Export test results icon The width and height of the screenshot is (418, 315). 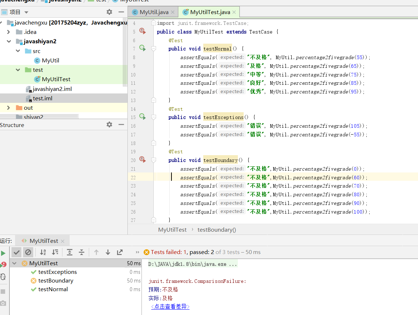[120, 252]
